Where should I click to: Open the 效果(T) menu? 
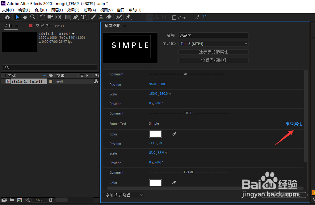coord(73,10)
